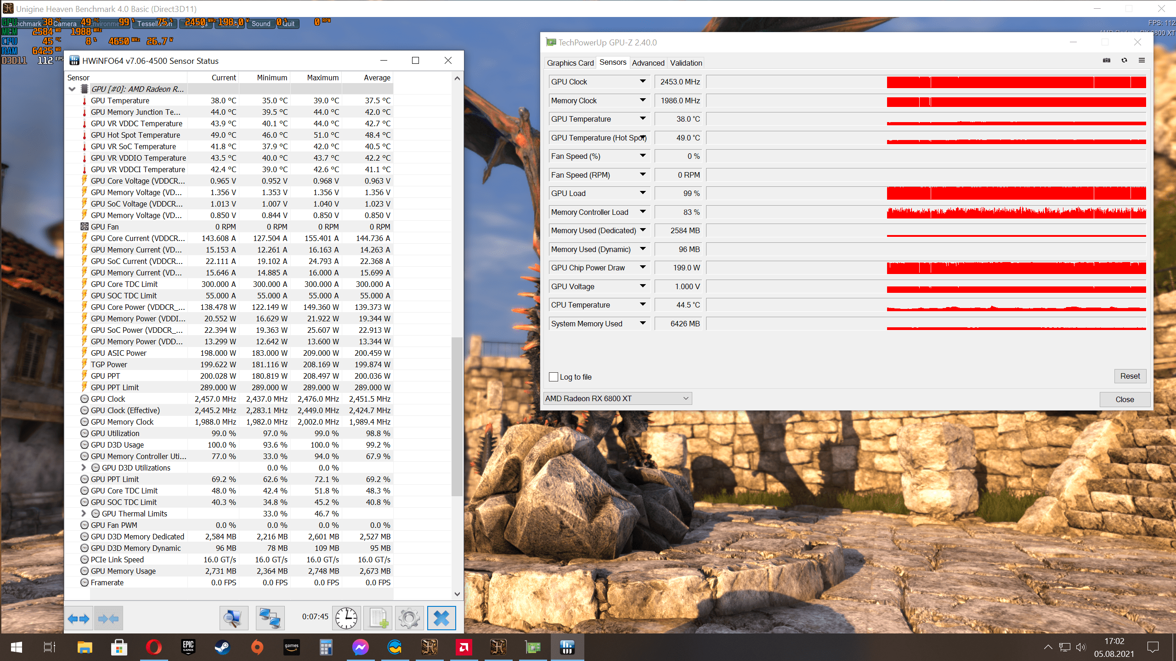Collapse the GPU [#0] AMD Radeon tree node
Viewport: 1176px width, 661px height.
[x=72, y=89]
